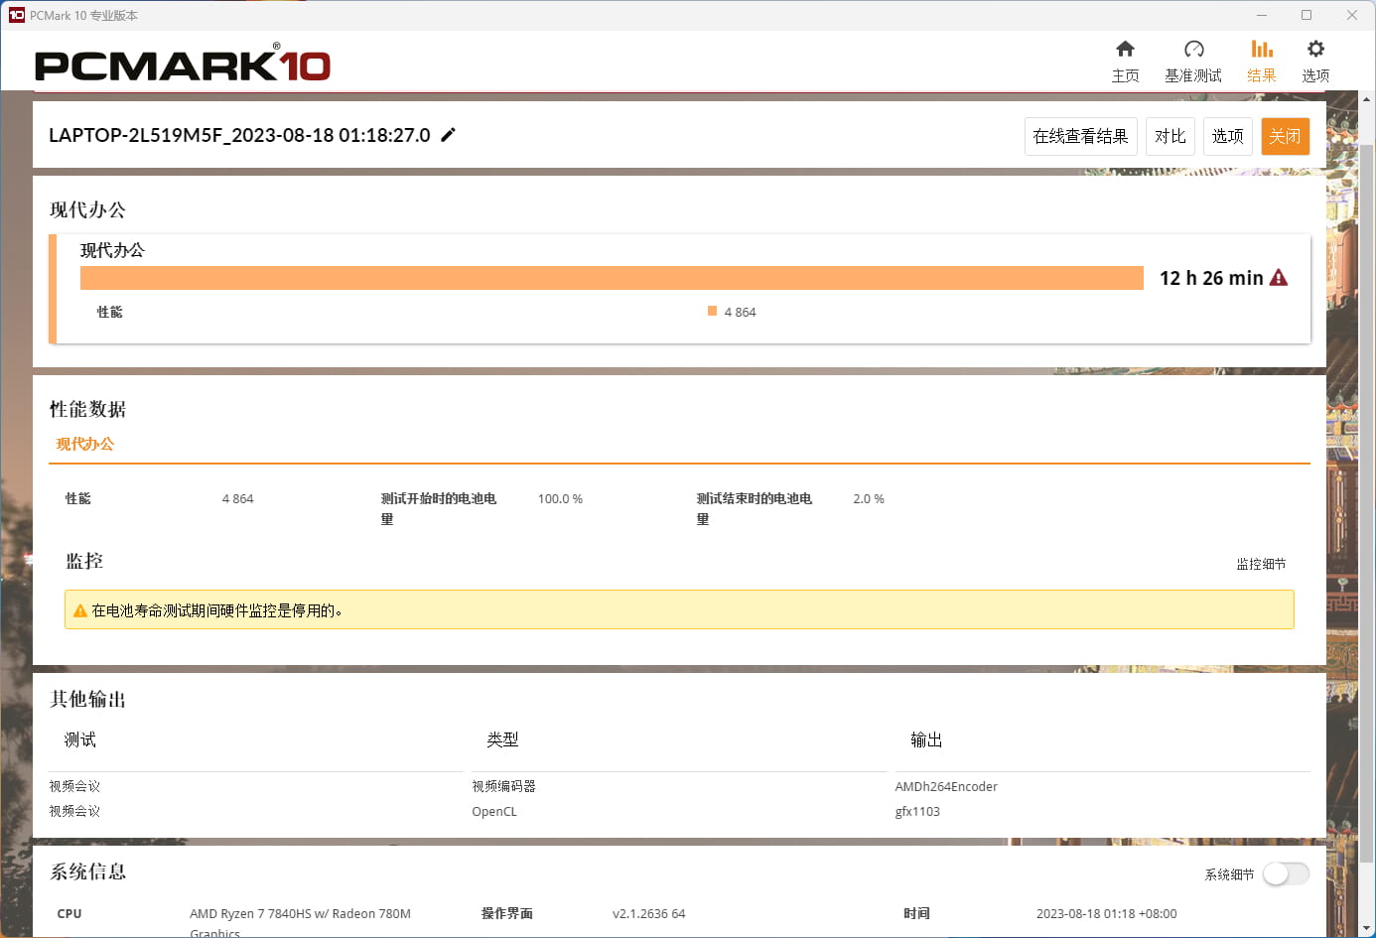Click the v2.1.2636 64 interface version value
1376x938 pixels.
click(x=648, y=913)
